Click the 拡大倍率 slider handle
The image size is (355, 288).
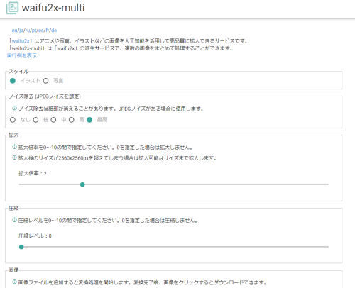(82, 184)
